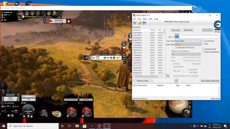Open Advanced Options
230x129 pixels.
click(x=140, y=99)
